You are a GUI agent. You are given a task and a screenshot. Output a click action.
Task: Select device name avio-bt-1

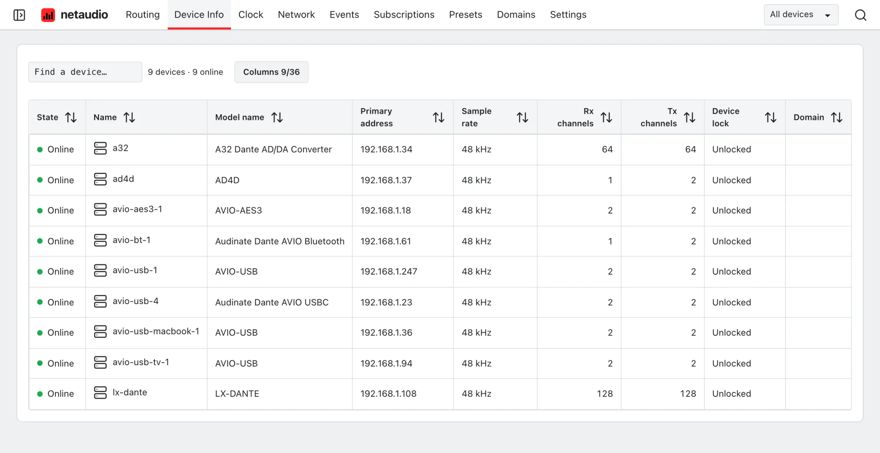tap(132, 240)
